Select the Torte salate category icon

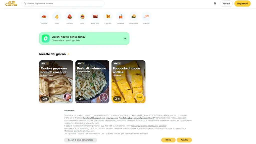133,16
